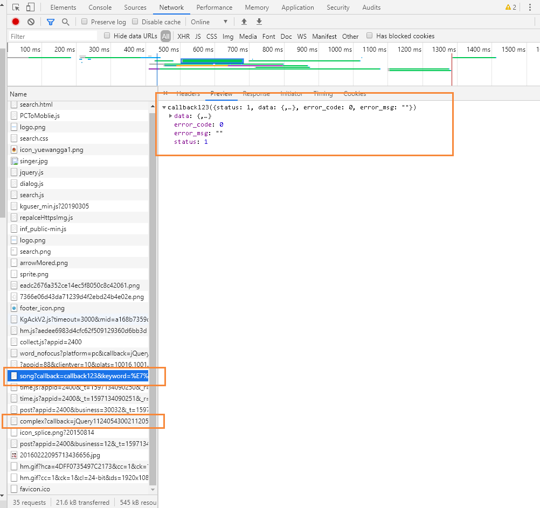Screen dimensions: 540x508
Task: Filter requests by Doc
Action: point(286,36)
